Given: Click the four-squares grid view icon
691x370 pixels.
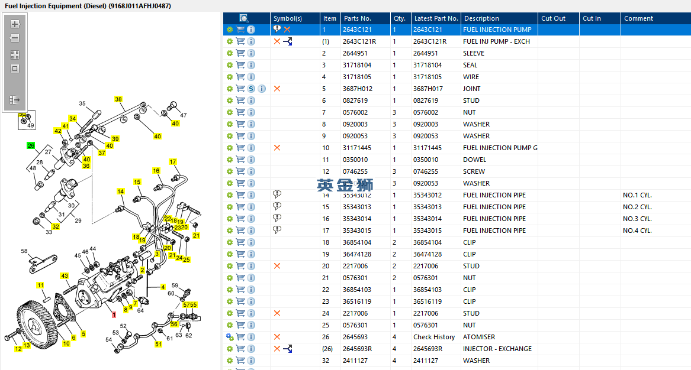Looking at the screenshot, I should [x=15, y=55].
